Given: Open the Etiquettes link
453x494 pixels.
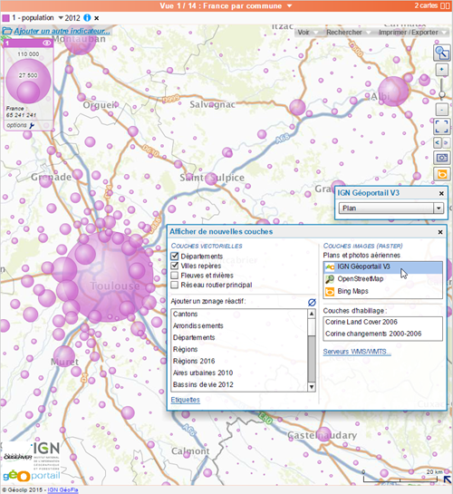Looking at the screenshot, I should pos(186,400).
